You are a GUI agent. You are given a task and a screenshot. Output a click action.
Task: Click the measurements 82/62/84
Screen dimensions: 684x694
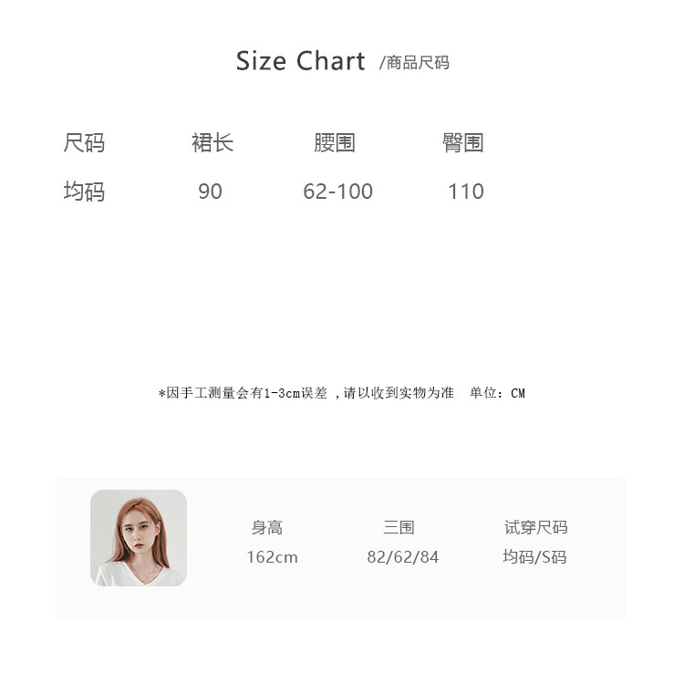[x=403, y=557]
